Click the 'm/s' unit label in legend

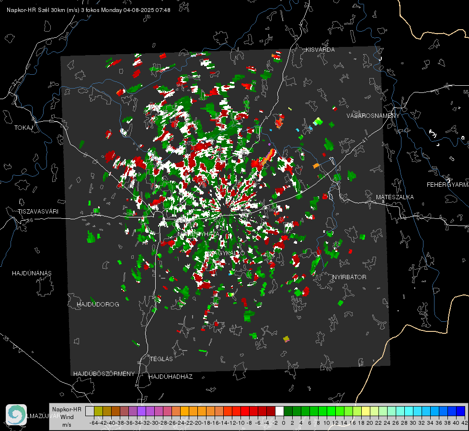coord(67,425)
